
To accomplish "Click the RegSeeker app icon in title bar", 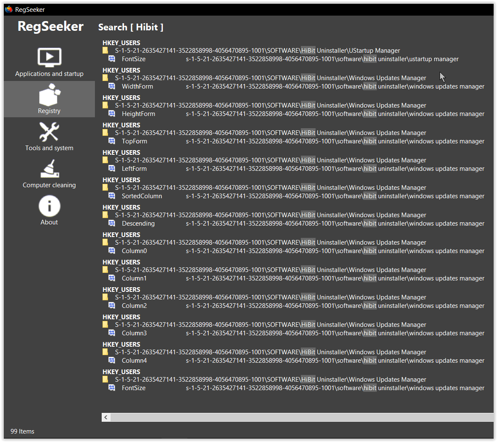I will (9, 10).
